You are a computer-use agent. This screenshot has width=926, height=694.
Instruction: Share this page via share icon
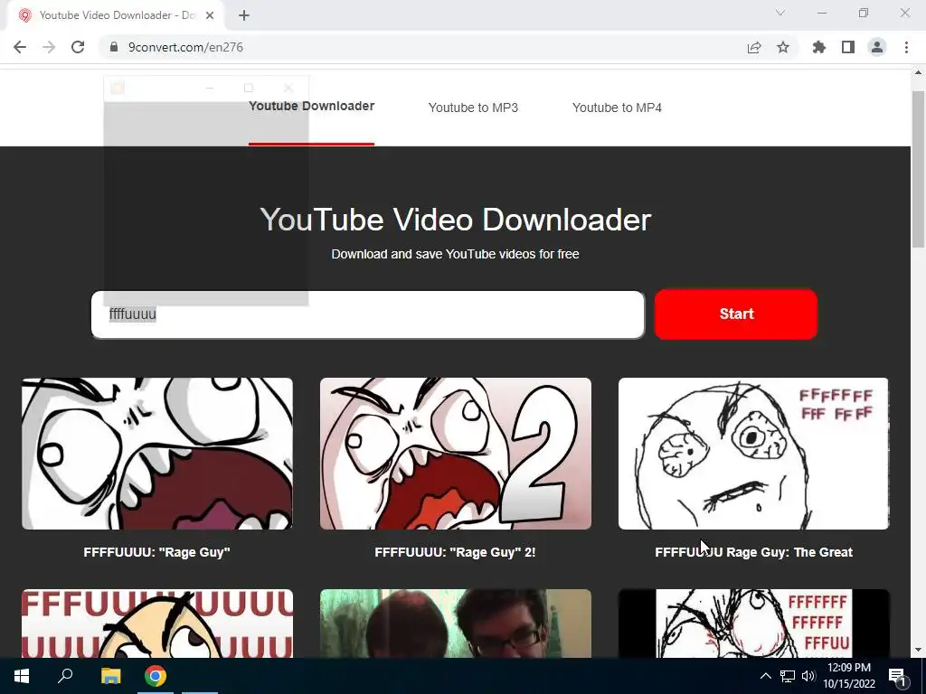point(754,47)
